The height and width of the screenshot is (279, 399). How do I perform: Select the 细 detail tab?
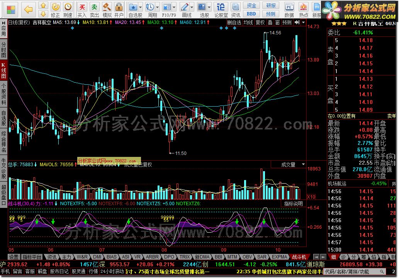click(x=333, y=257)
